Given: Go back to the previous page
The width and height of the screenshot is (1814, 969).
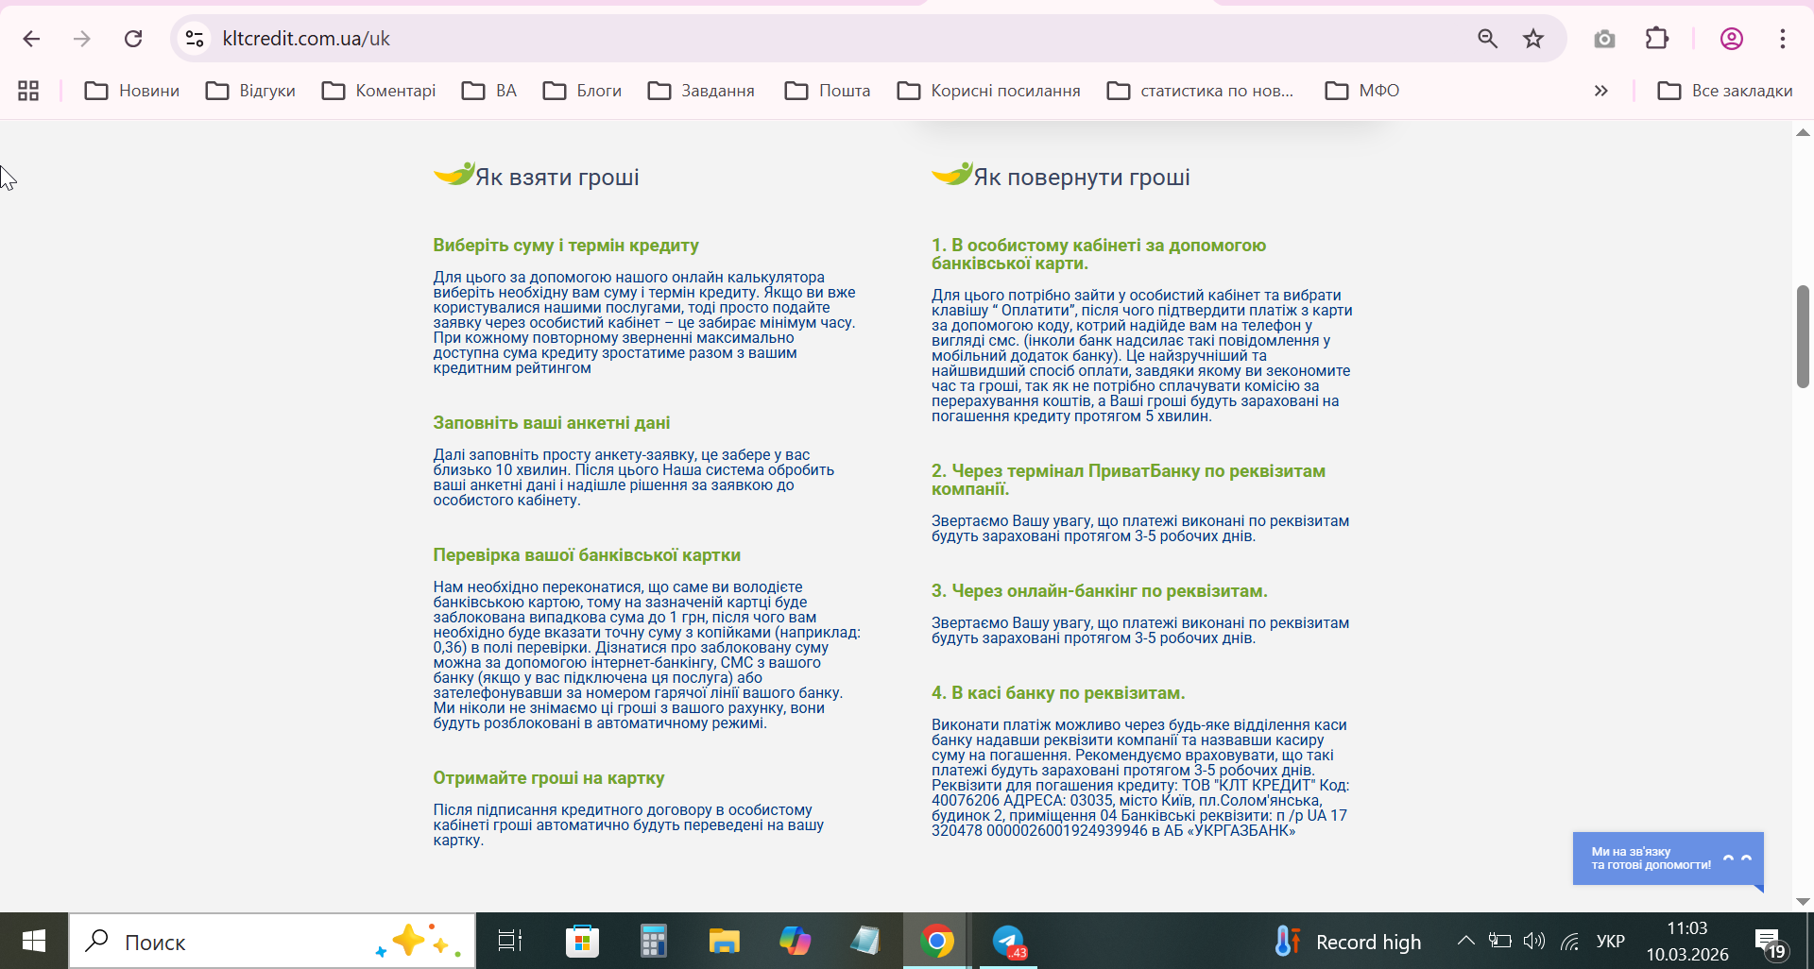Looking at the screenshot, I should coord(31,39).
